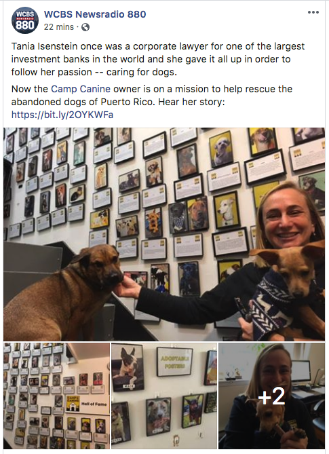
Task: Click the pit bull poster in middle thumbnail
Action: (158, 417)
